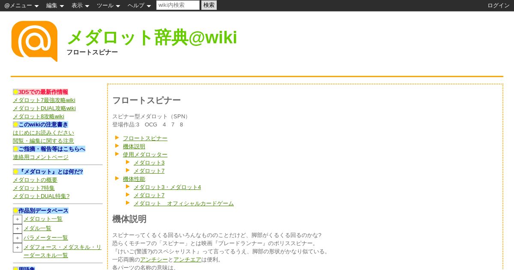Open メダロット一覧 sidebar link

coord(43,219)
